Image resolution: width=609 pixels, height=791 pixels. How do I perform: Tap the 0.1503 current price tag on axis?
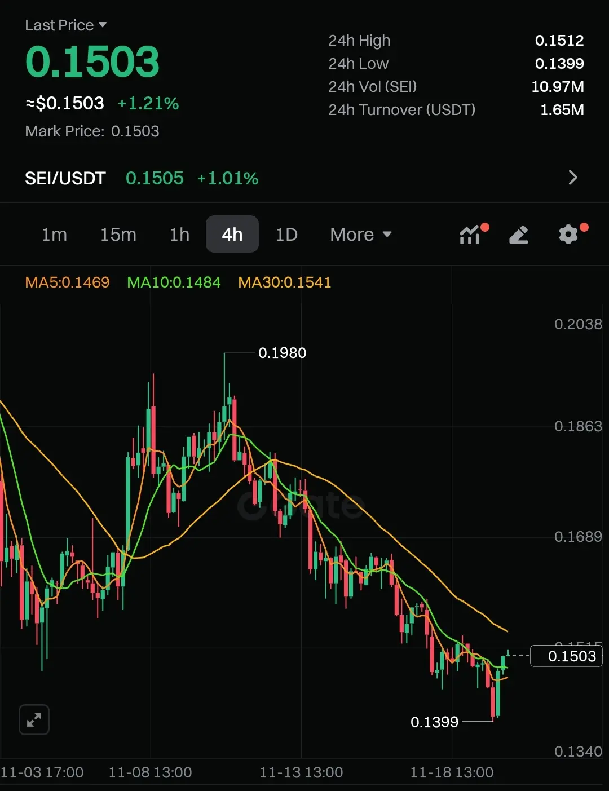[567, 656]
